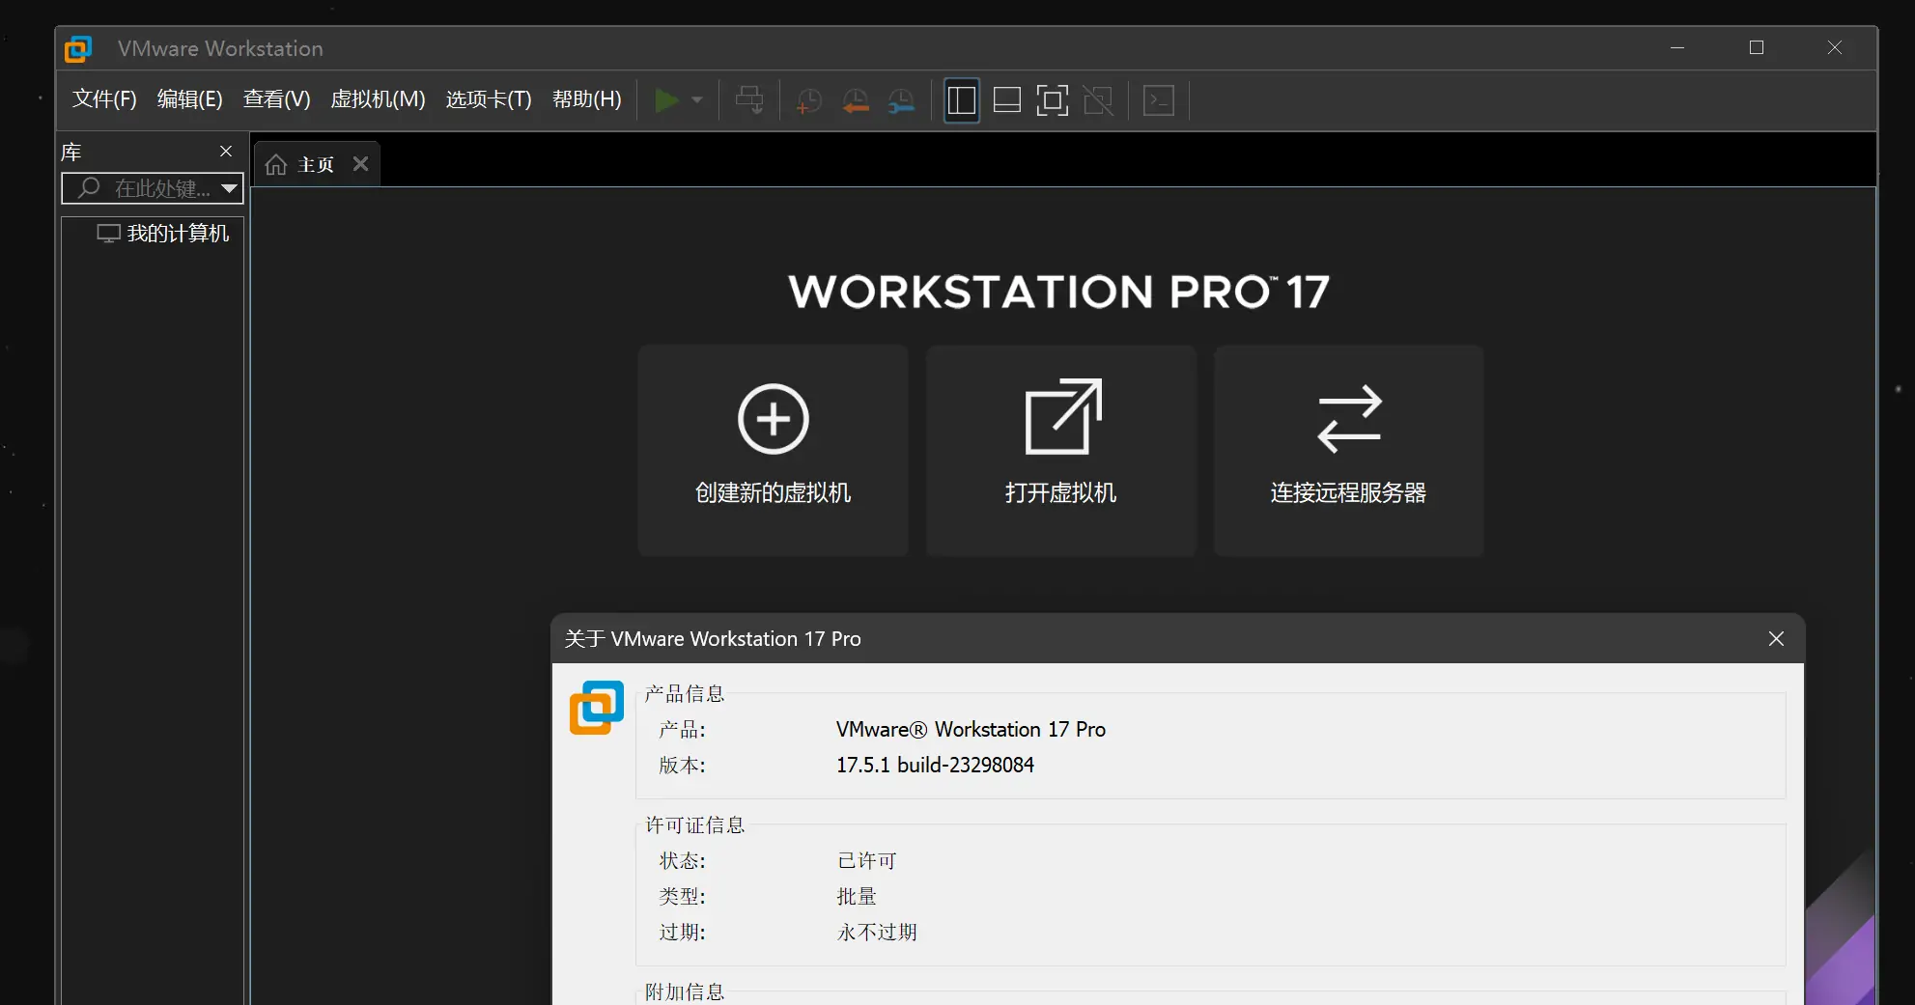
Task: Click the expiration value 永不过期
Action: [x=877, y=933]
